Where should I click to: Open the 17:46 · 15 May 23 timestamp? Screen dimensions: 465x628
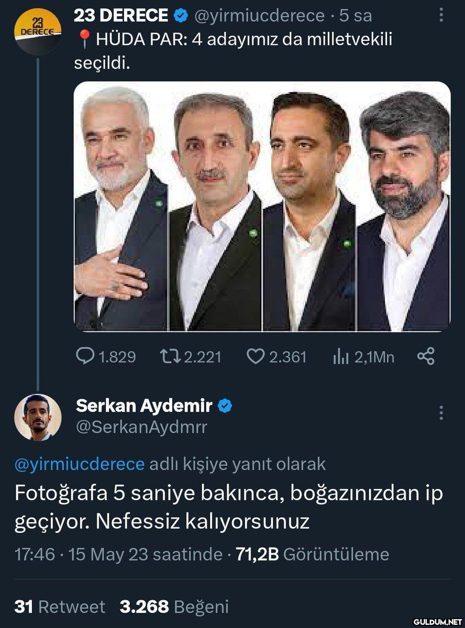coord(118,554)
